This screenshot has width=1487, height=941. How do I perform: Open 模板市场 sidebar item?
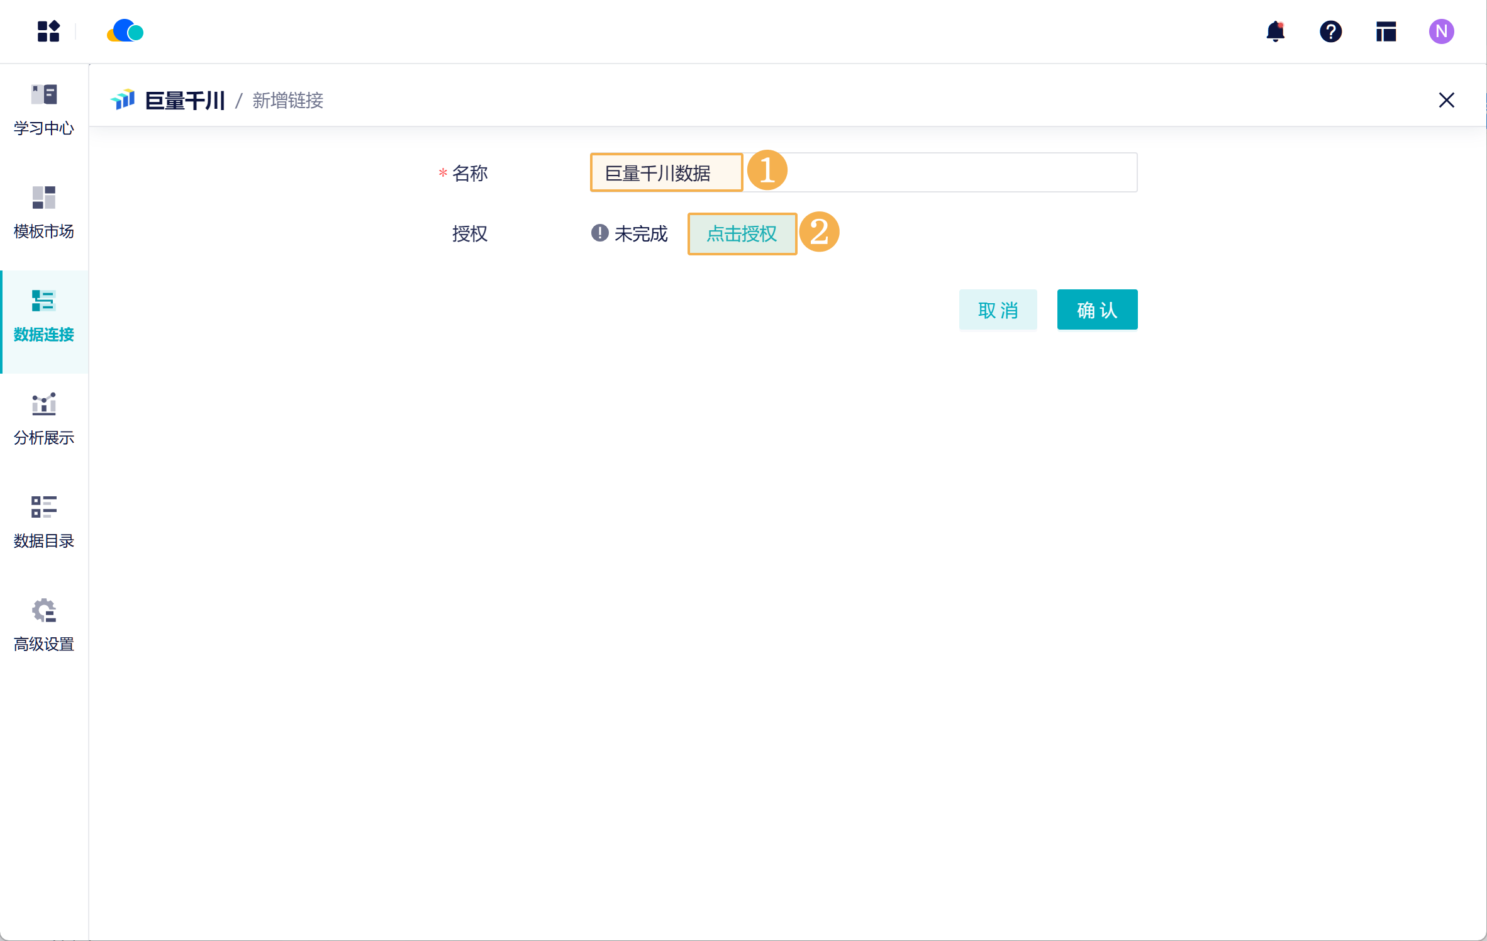pyautogui.click(x=44, y=213)
